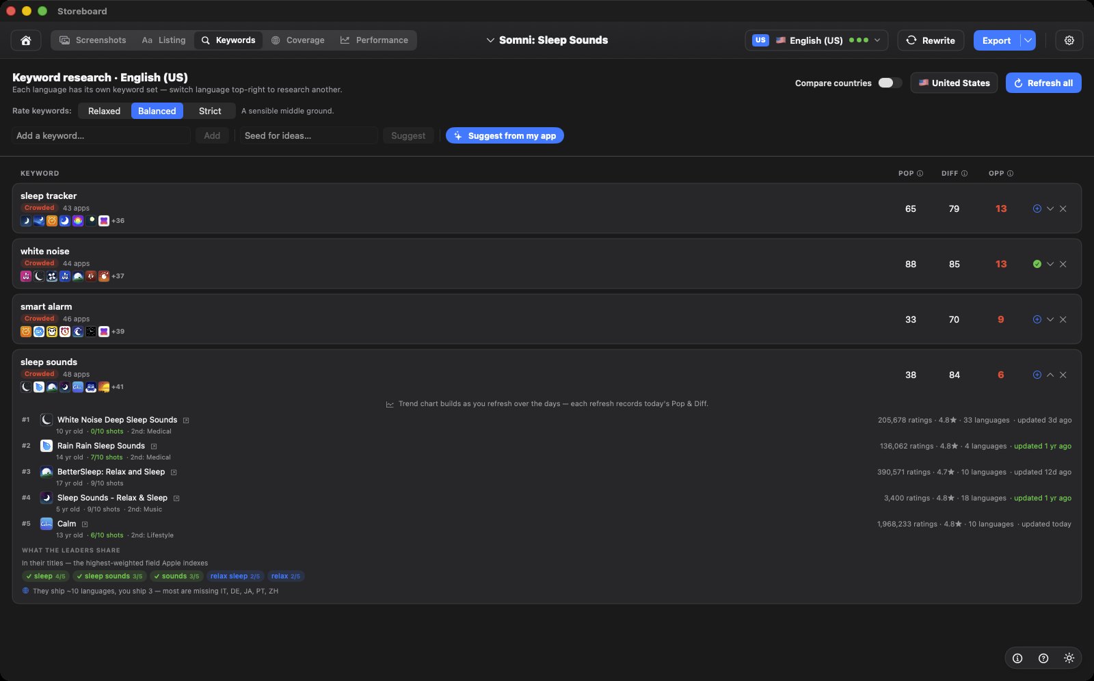The width and height of the screenshot is (1094, 681).
Task: Collapse the sleep sounds keyword details
Action: coord(1050,375)
